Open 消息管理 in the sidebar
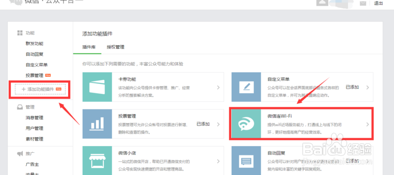 [34, 118]
